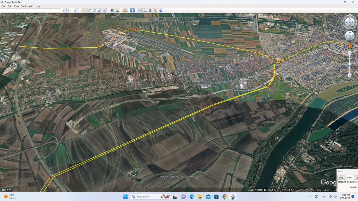Toggle the sidebar visibility button
The width and height of the screenshot is (358, 201).
(76, 11)
